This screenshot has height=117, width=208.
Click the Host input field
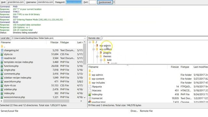coord(16,2)
